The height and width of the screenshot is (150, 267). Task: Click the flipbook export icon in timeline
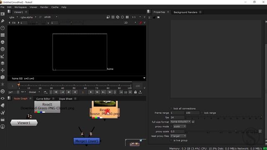pos(140,92)
